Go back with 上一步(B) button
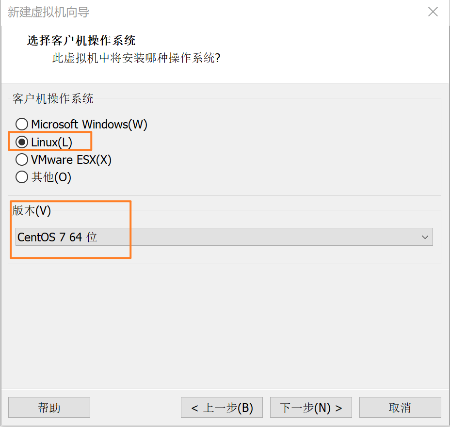Image resolution: width=450 pixels, height=427 pixels. [222, 407]
